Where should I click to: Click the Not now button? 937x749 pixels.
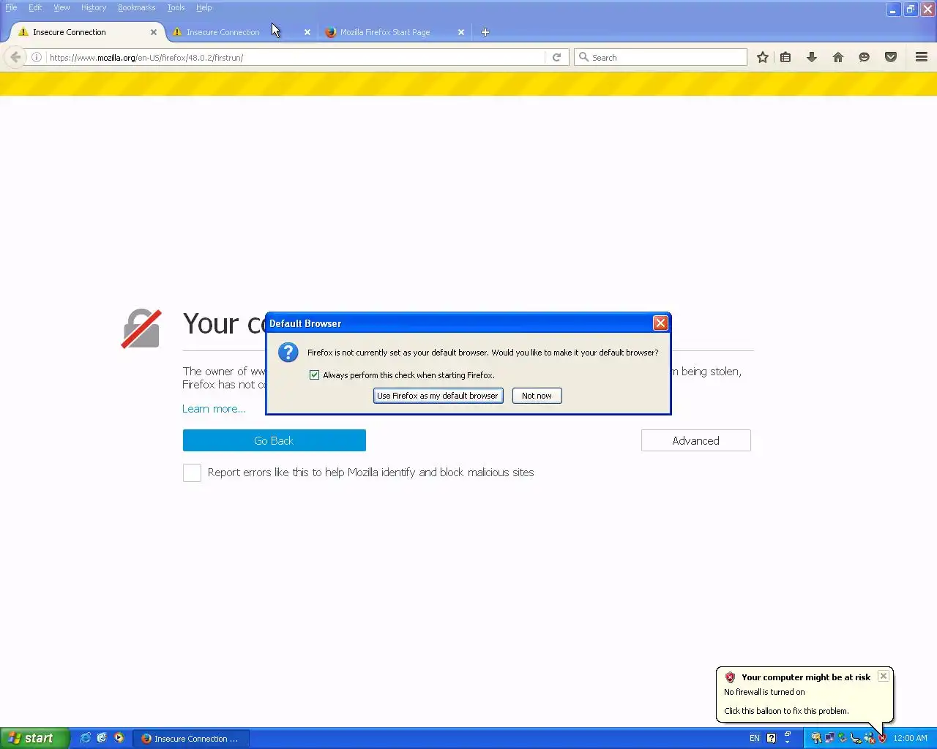tap(537, 396)
